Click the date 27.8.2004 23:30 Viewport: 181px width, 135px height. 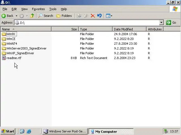pyautogui.click(x=126, y=44)
